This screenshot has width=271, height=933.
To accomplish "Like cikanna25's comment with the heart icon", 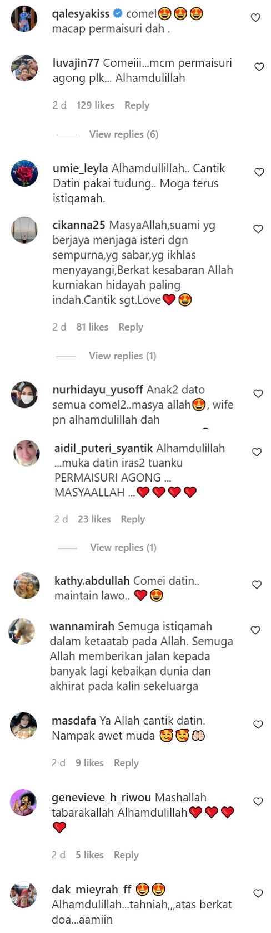I will pyautogui.click(x=258, y=229).
